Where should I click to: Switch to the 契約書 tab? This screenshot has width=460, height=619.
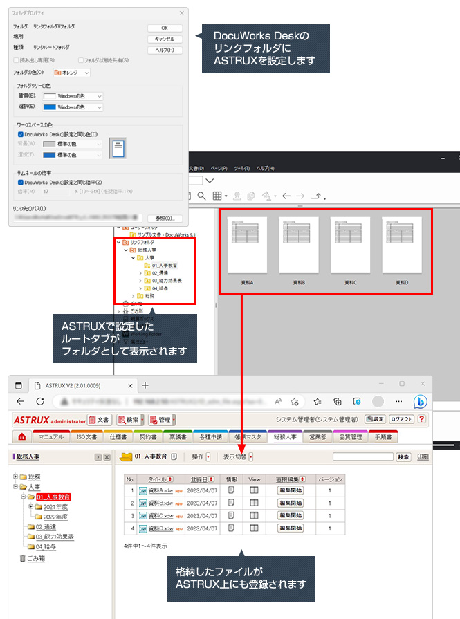point(148,436)
